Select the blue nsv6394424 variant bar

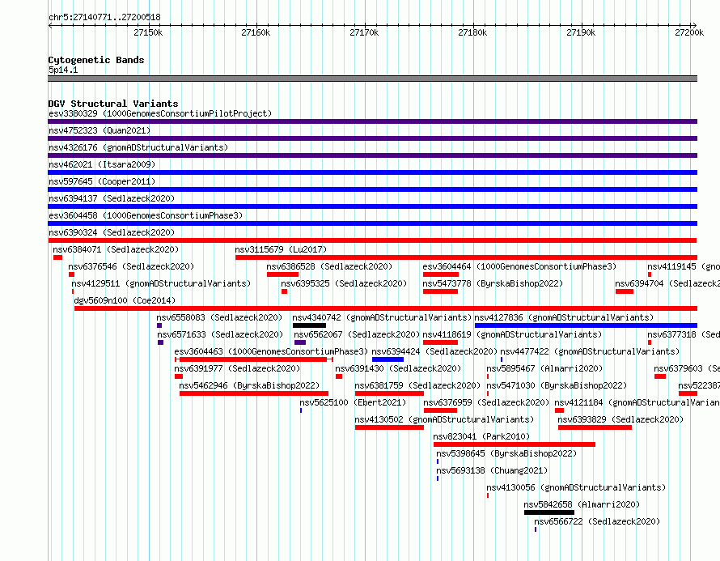coord(388,359)
